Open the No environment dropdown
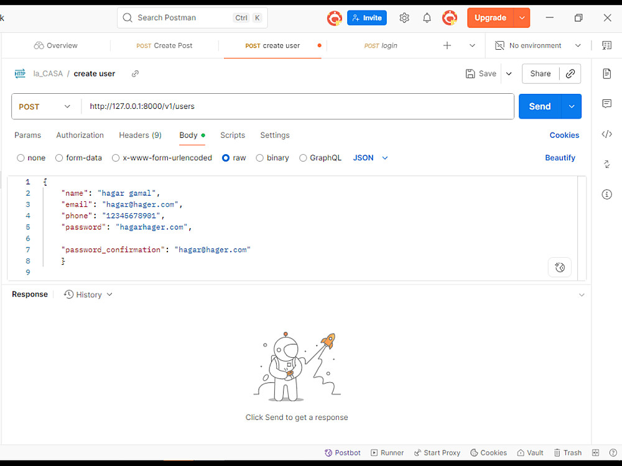Viewport: 622px width, 466px height. (538, 45)
